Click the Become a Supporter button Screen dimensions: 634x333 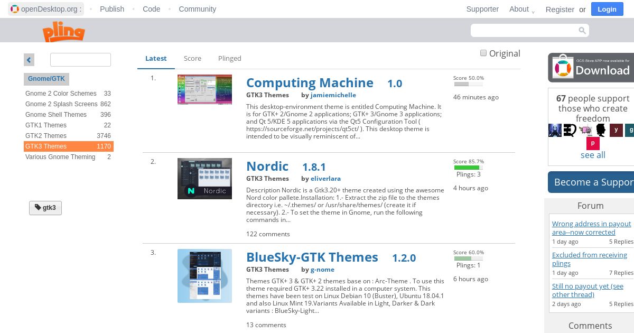[591, 182]
